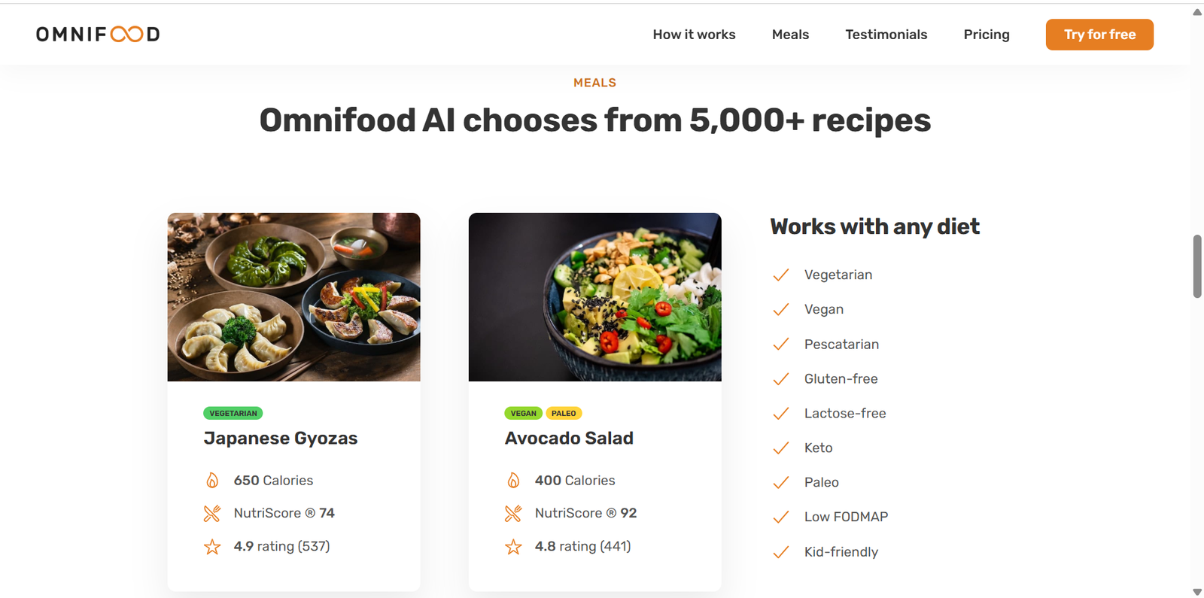Go to Meals navigation item
Viewport: 1204px width, 598px height.
point(790,35)
